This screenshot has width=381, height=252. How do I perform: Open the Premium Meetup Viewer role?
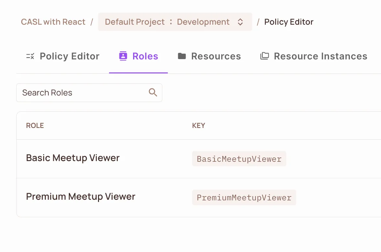pos(80,197)
